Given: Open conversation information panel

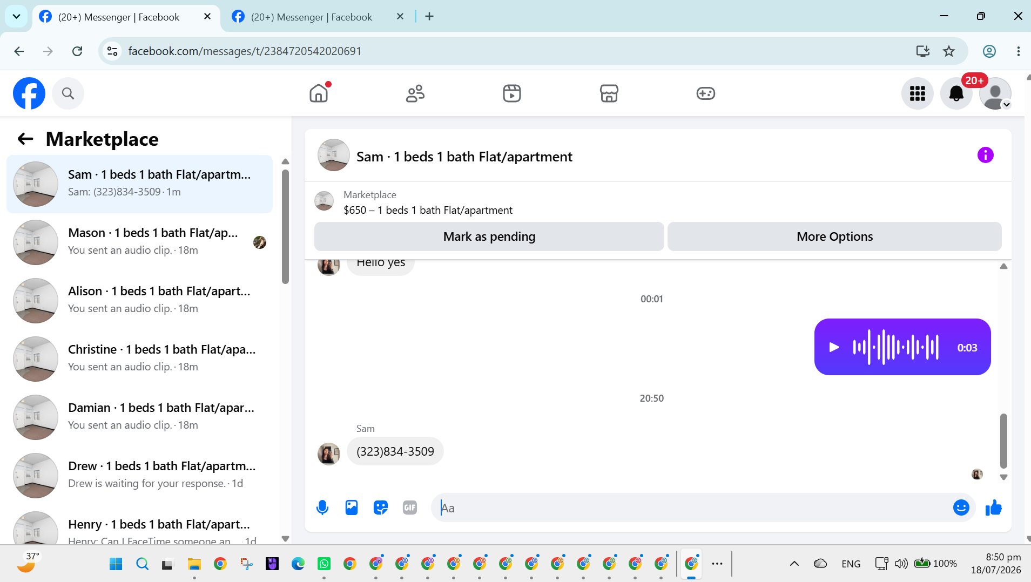Looking at the screenshot, I should [x=985, y=155].
